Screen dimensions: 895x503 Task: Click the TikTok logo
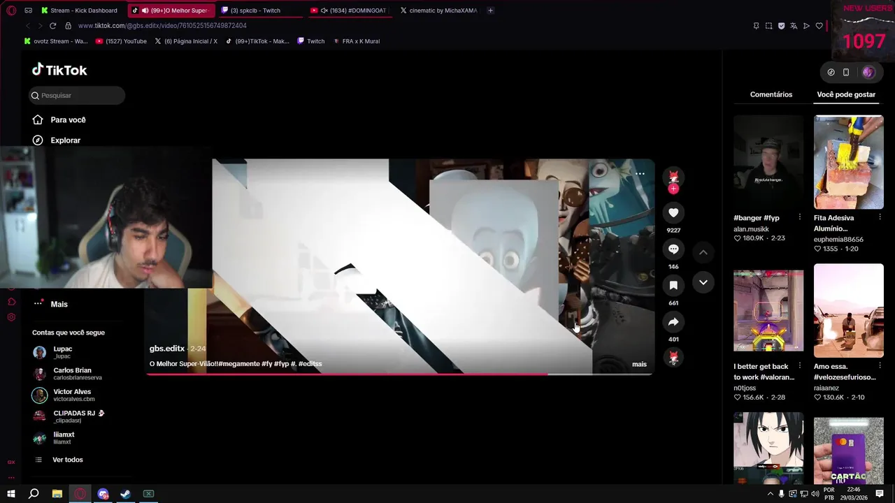[x=59, y=70]
